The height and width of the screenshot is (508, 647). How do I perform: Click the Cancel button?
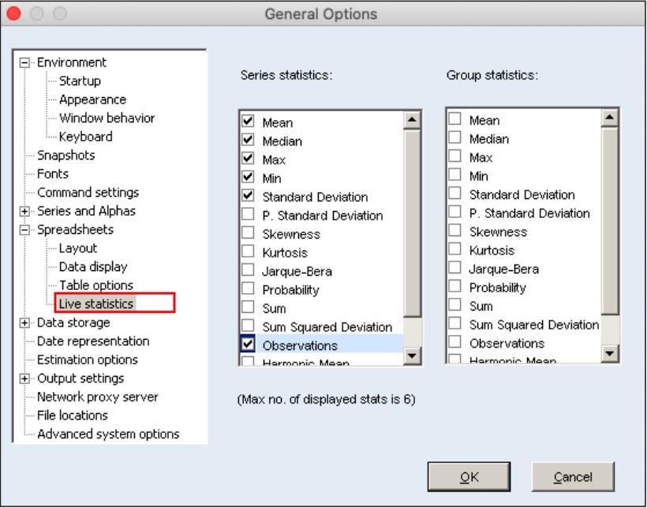click(x=562, y=476)
